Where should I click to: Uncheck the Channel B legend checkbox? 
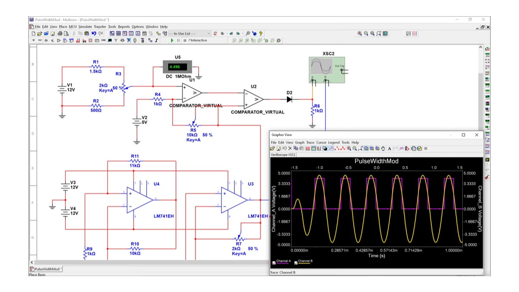pos(296,263)
